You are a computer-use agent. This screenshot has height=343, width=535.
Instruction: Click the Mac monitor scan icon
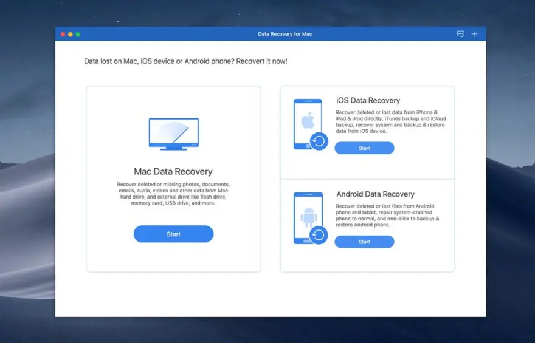174,134
